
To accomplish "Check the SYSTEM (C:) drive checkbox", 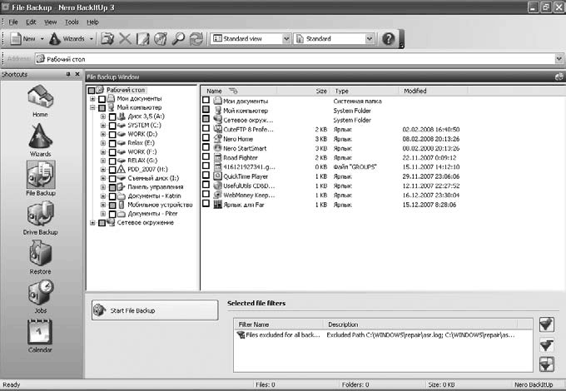I will pos(112,125).
